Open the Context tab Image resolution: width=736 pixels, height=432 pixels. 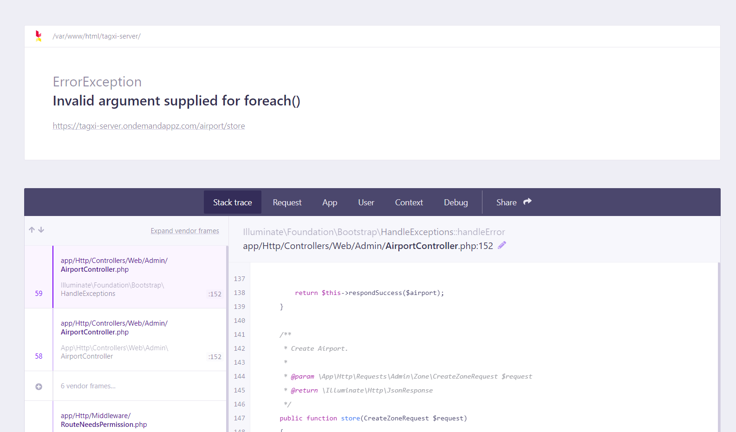tap(409, 202)
